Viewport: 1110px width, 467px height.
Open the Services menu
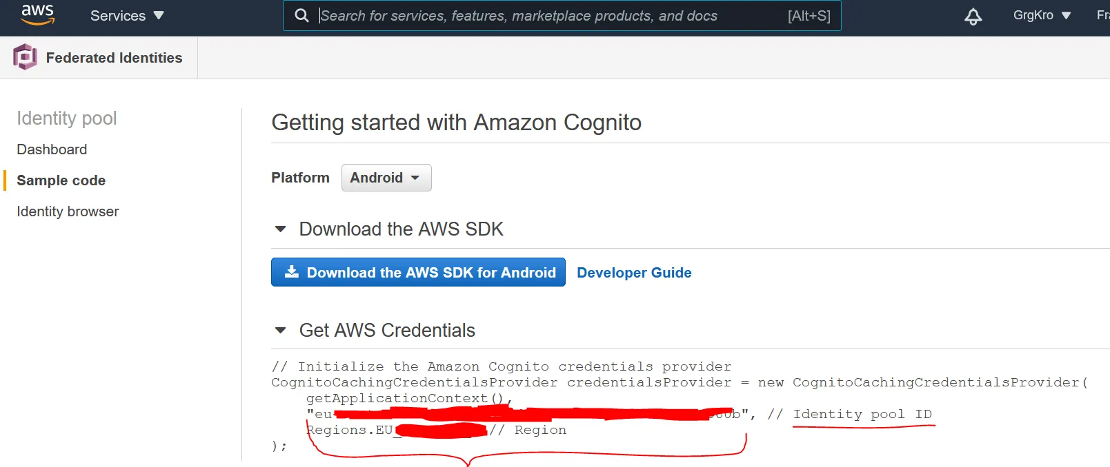click(x=127, y=16)
